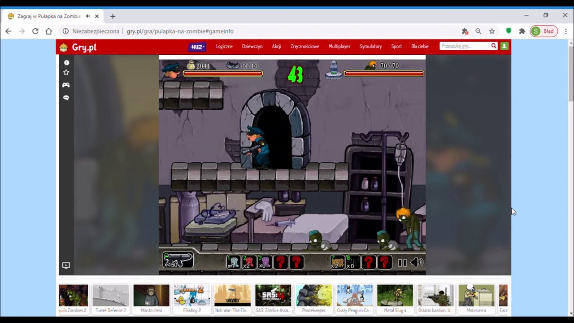
Task: Open the Ostatni bastion game thumbnail
Action: (x=435, y=299)
